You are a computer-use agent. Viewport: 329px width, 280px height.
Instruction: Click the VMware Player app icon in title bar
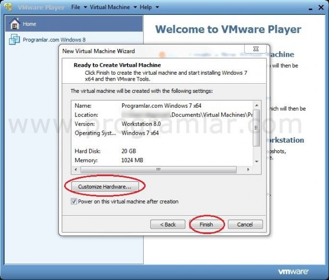[x=8, y=7]
